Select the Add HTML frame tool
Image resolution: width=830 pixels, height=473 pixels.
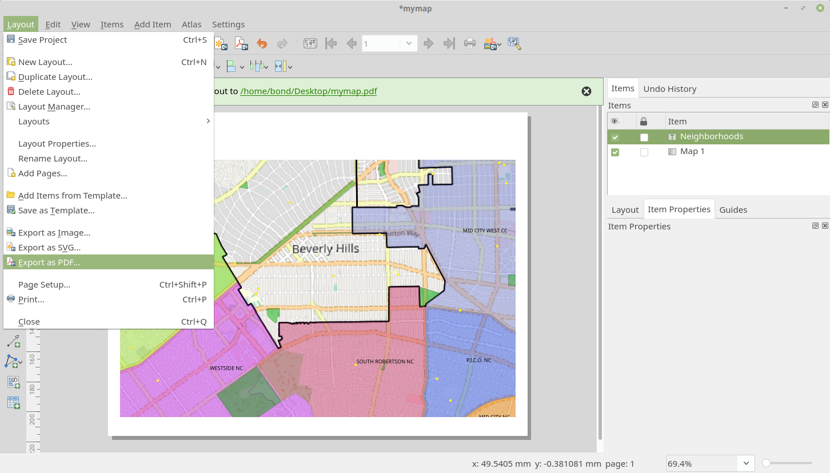pos(13,382)
